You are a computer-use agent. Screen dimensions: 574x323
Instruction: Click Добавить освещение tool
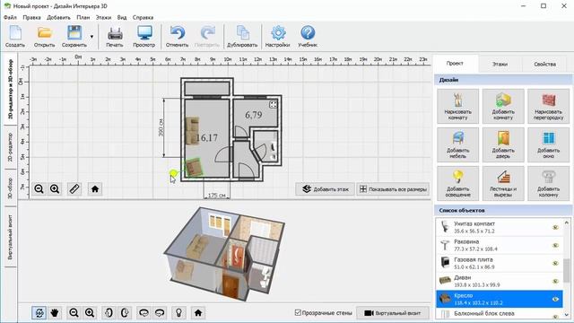(457, 183)
